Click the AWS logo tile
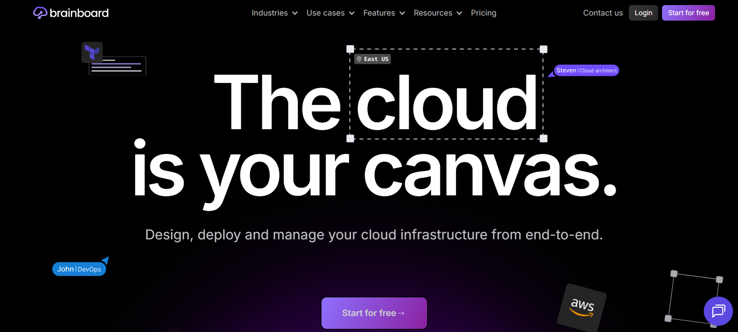The width and height of the screenshot is (738, 332). pyautogui.click(x=582, y=307)
